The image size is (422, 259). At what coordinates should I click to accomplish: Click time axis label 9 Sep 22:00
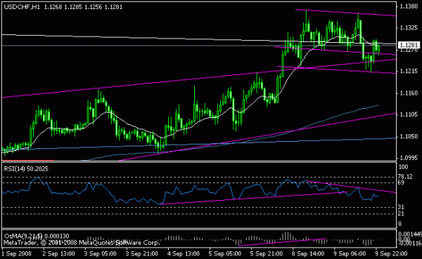click(391, 253)
